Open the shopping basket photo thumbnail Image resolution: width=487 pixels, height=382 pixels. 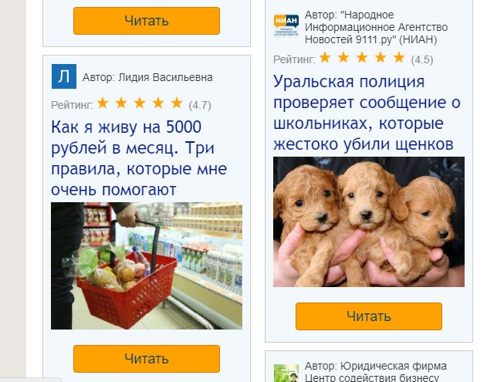[x=147, y=265]
